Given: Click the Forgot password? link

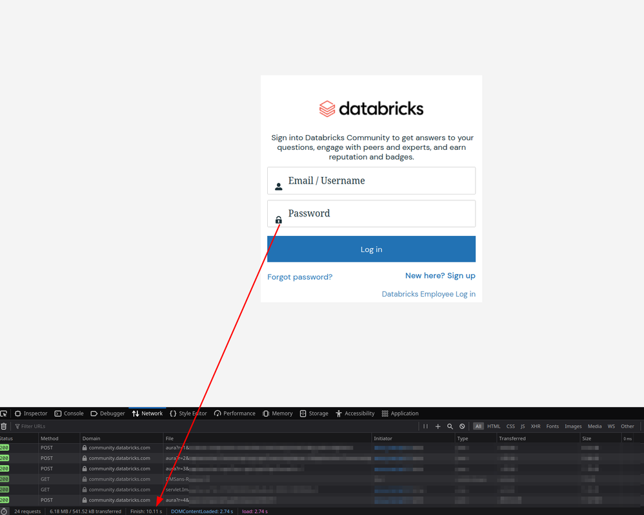Looking at the screenshot, I should click(x=299, y=277).
